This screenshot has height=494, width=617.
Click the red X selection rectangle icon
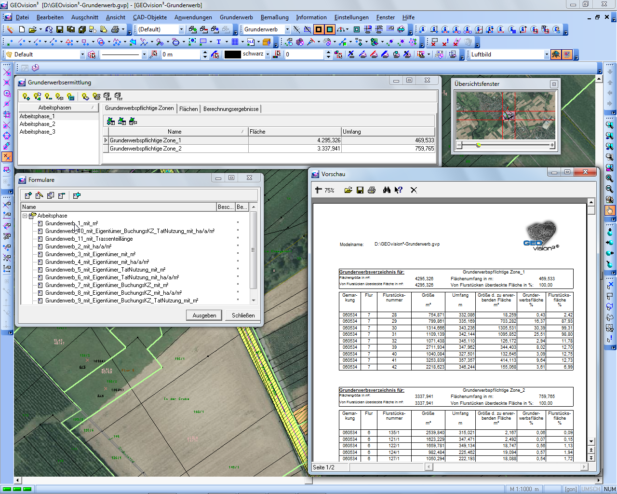pyautogui.click(x=434, y=42)
